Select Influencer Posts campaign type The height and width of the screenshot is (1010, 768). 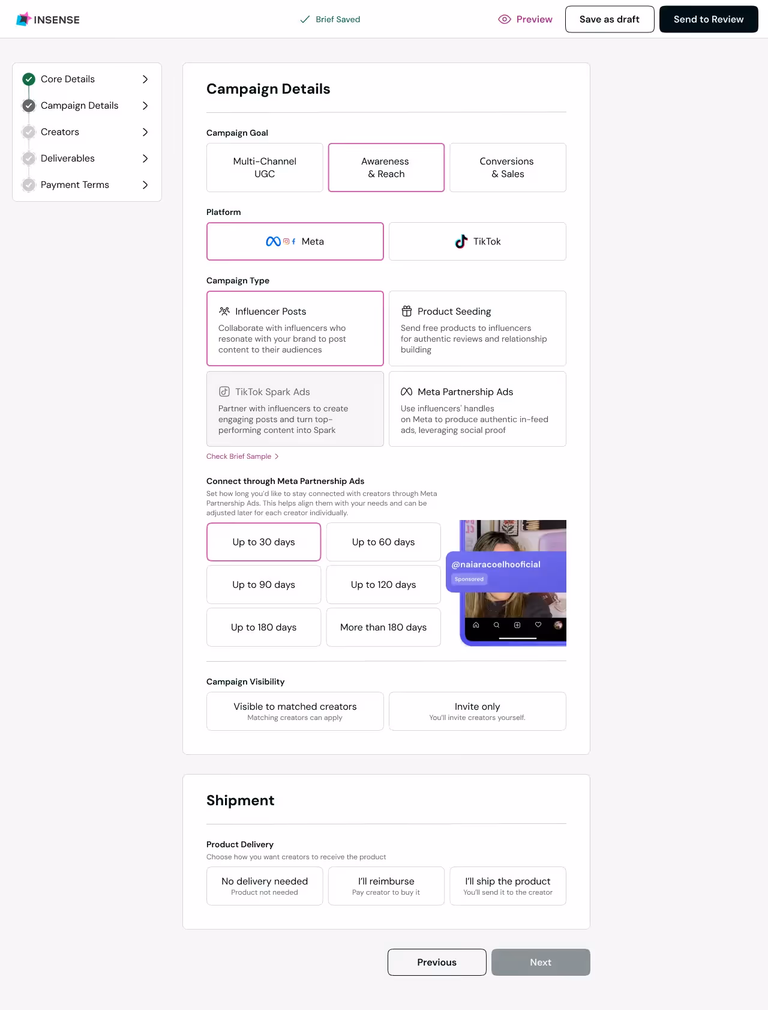click(x=295, y=328)
